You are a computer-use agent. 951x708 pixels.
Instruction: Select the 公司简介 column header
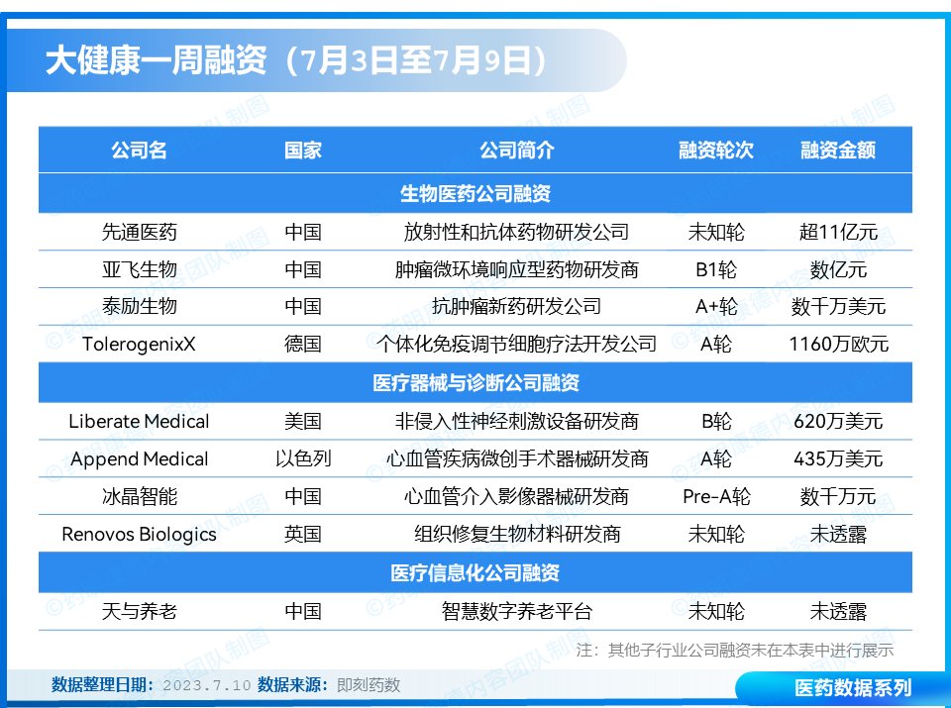(x=517, y=150)
